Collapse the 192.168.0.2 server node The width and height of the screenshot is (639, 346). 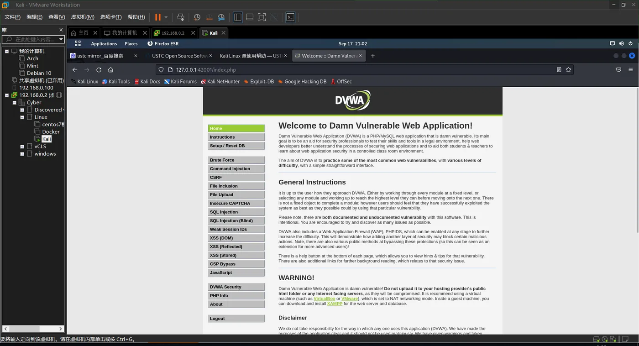[7, 95]
